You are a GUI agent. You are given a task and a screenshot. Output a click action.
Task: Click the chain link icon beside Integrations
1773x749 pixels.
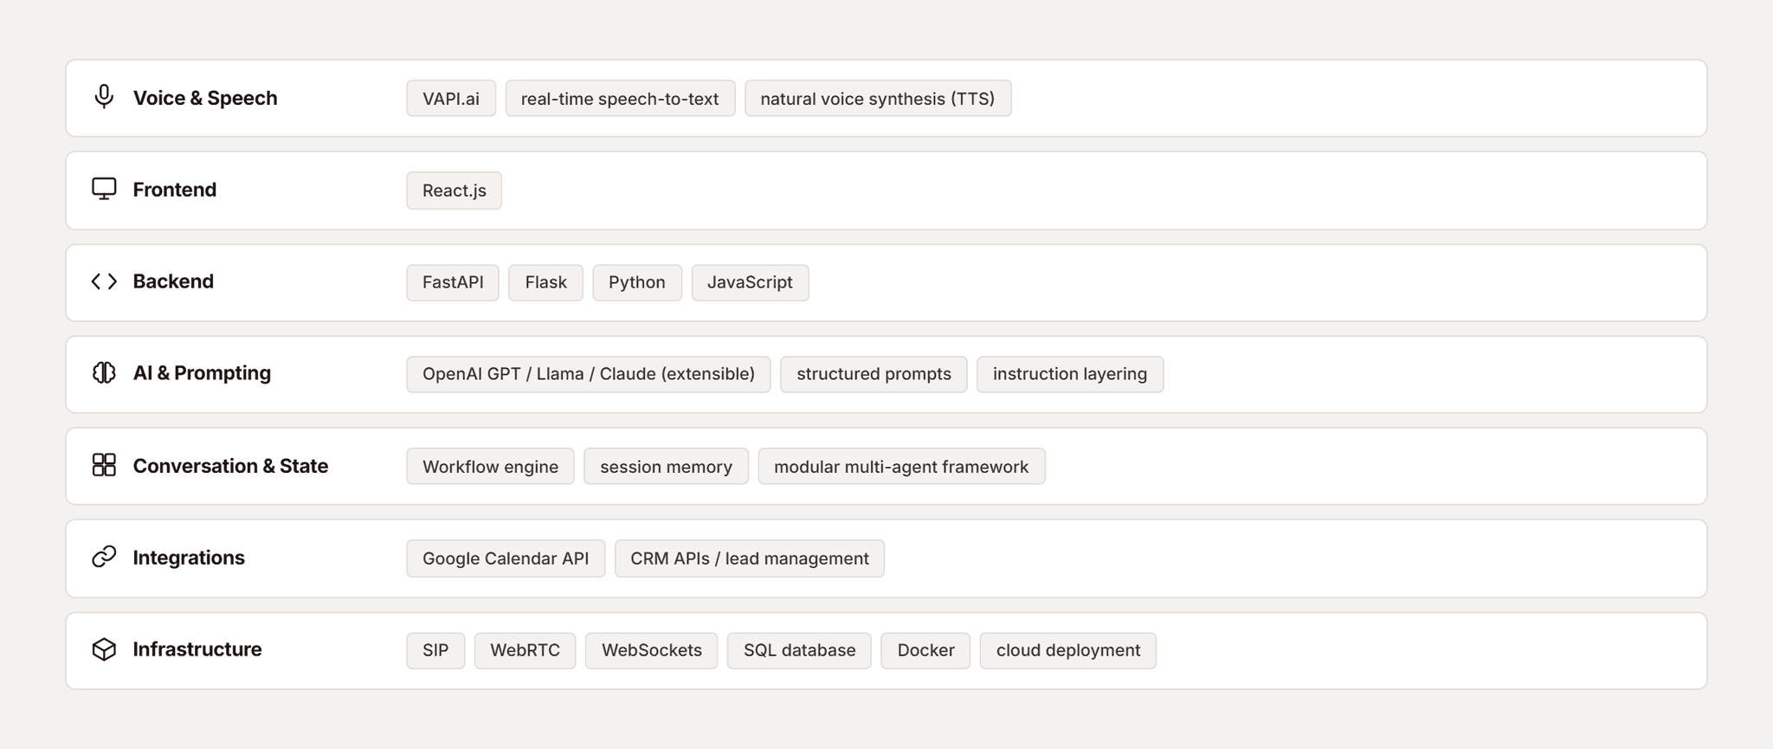click(104, 557)
